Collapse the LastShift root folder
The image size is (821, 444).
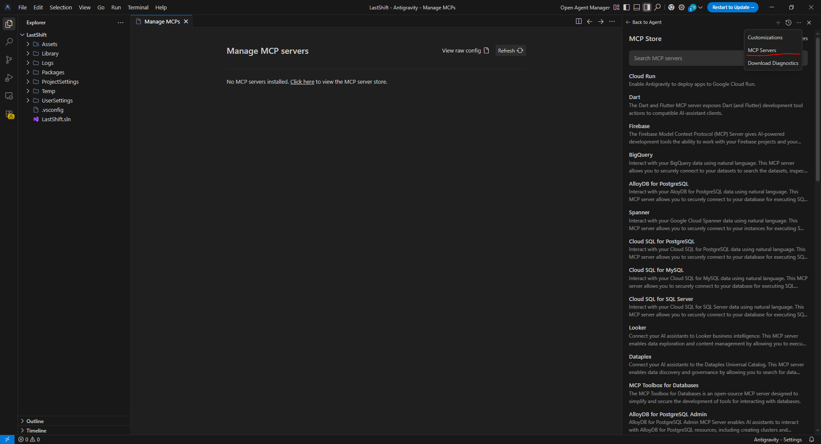[22, 35]
